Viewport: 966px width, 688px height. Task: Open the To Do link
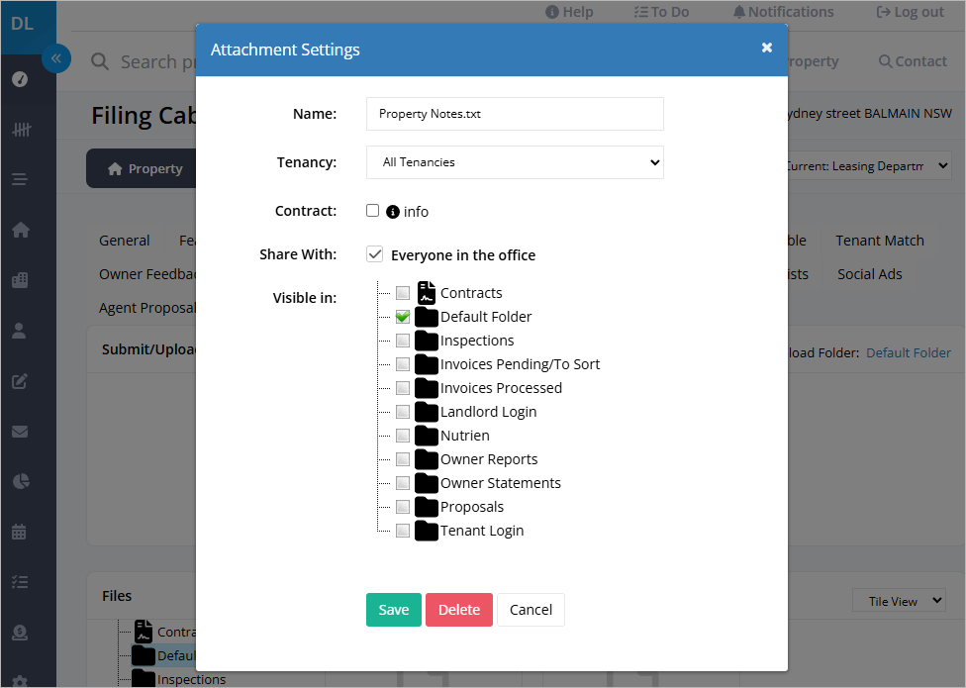(x=662, y=12)
